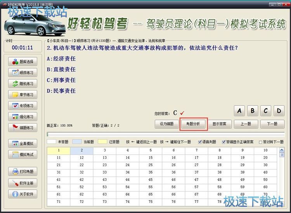Toggle 答错显示正确答案 checkbox
291x213 pixels.
click(x=224, y=142)
